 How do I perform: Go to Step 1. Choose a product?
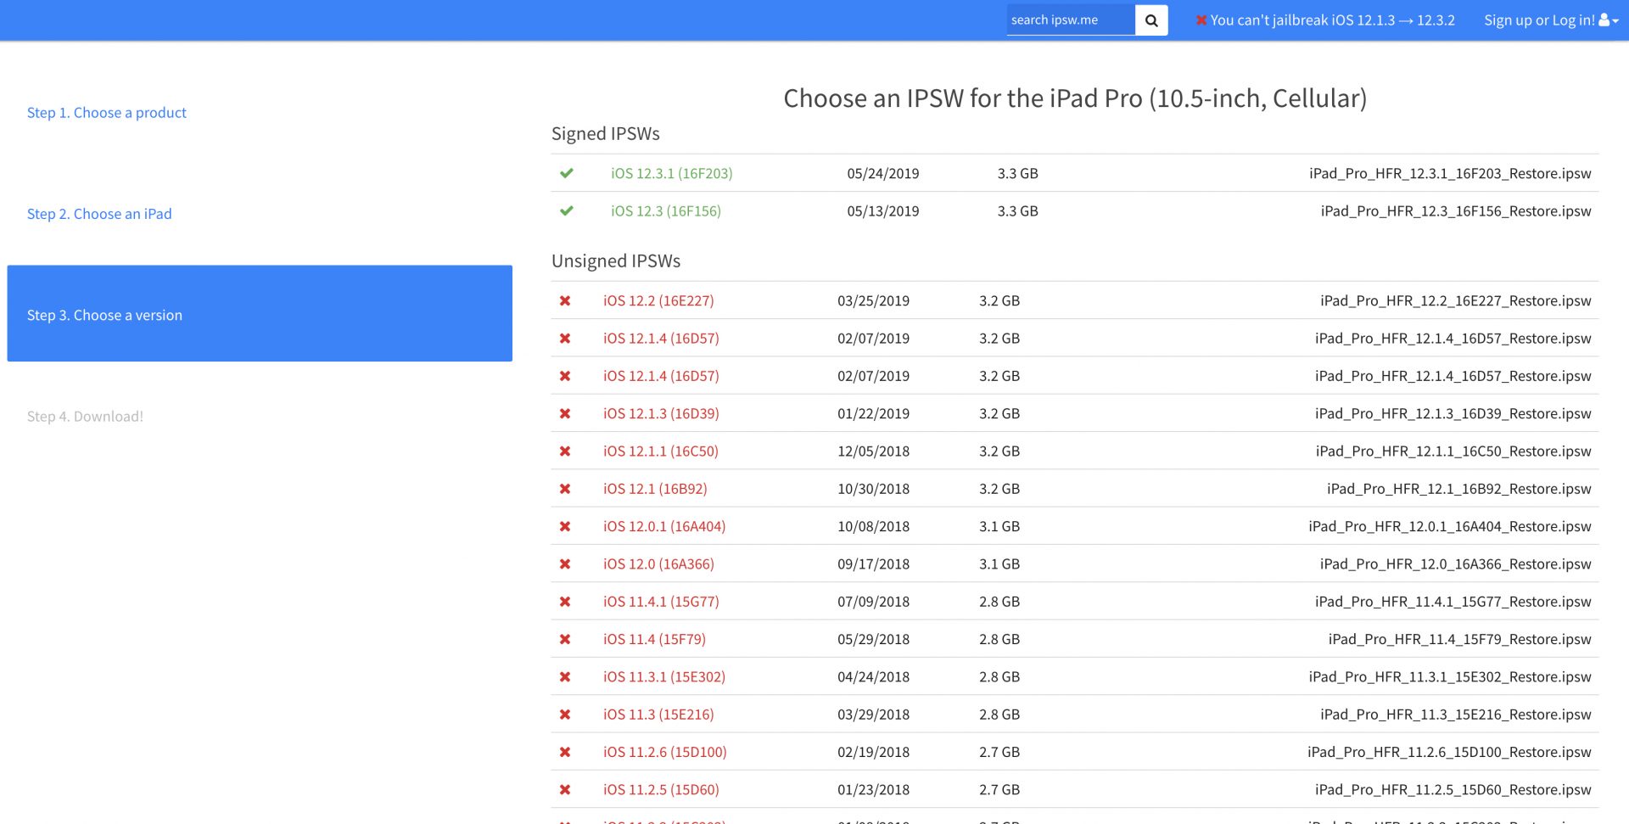pyautogui.click(x=107, y=113)
